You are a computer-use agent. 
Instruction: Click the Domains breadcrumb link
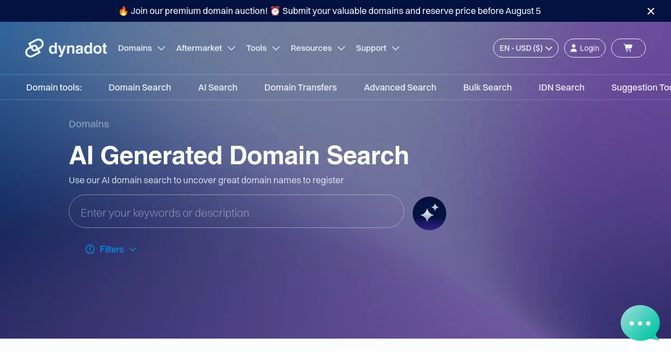coord(89,124)
